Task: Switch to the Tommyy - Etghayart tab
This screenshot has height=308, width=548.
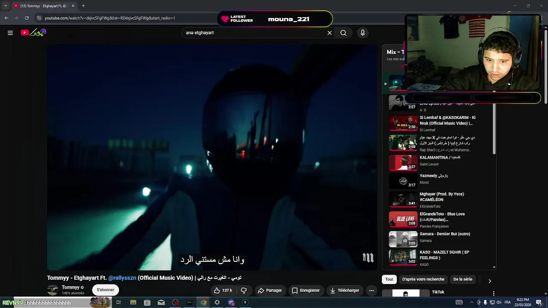Action: pyautogui.click(x=44, y=6)
